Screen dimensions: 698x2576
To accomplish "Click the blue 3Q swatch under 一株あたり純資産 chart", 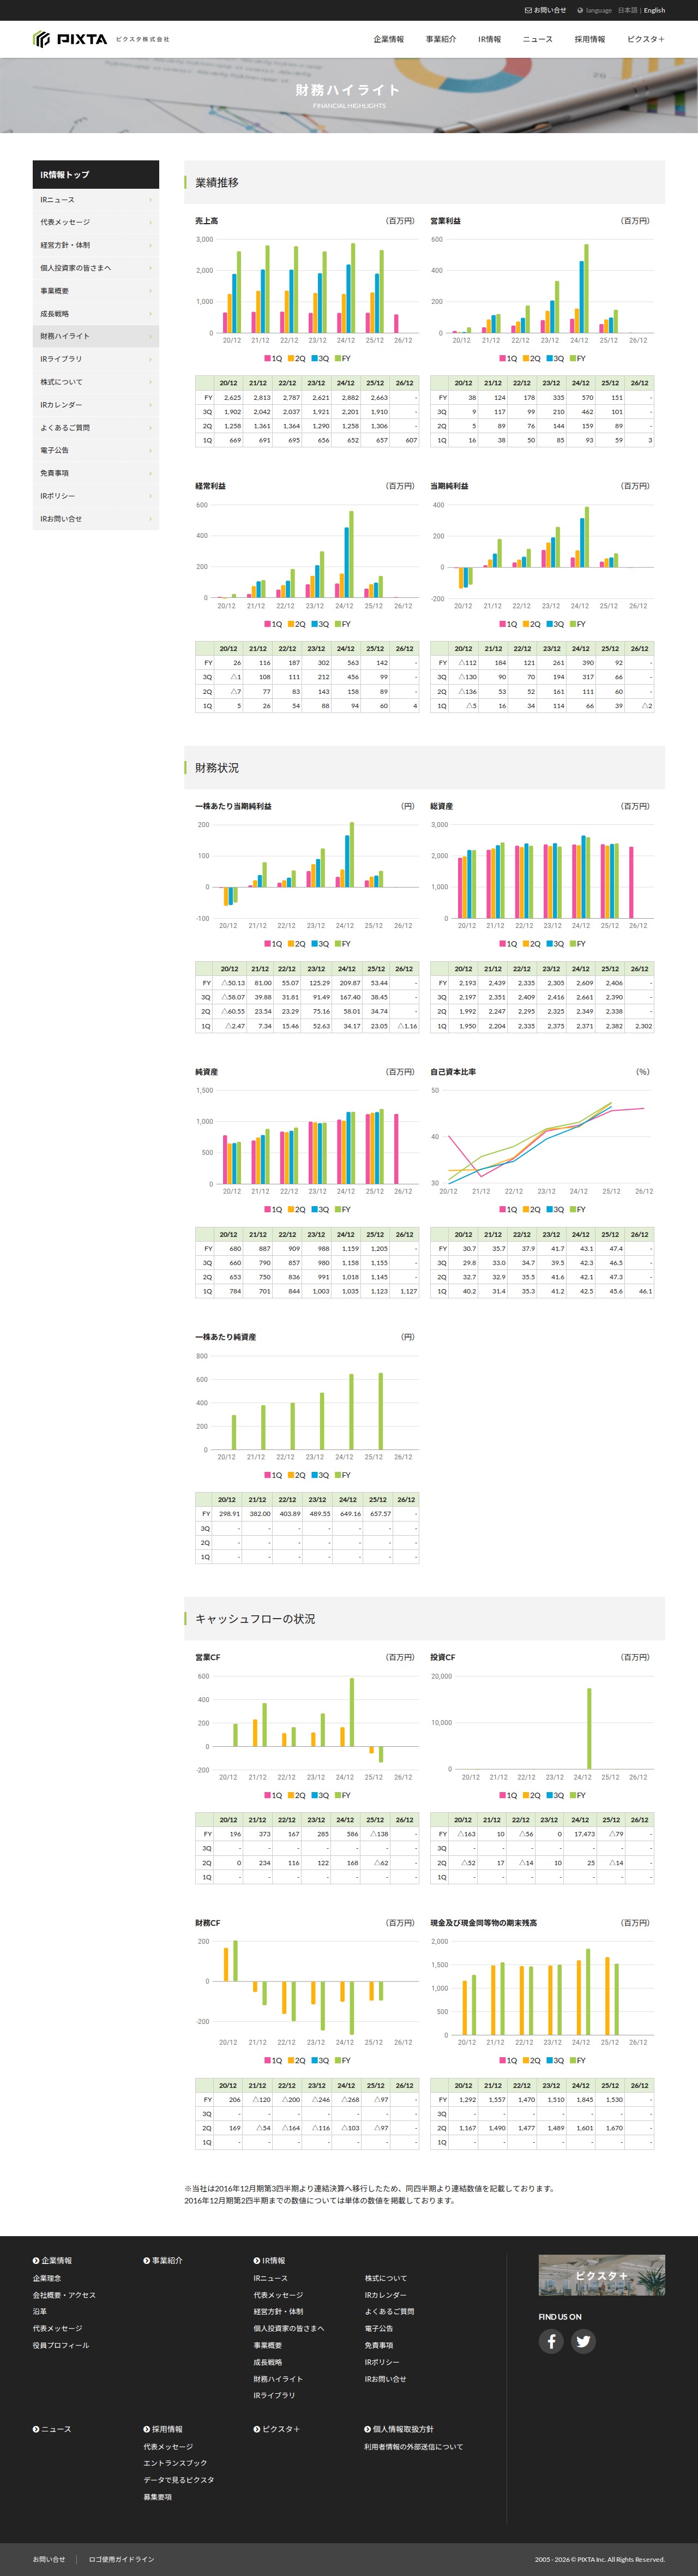I will pyautogui.click(x=314, y=1475).
